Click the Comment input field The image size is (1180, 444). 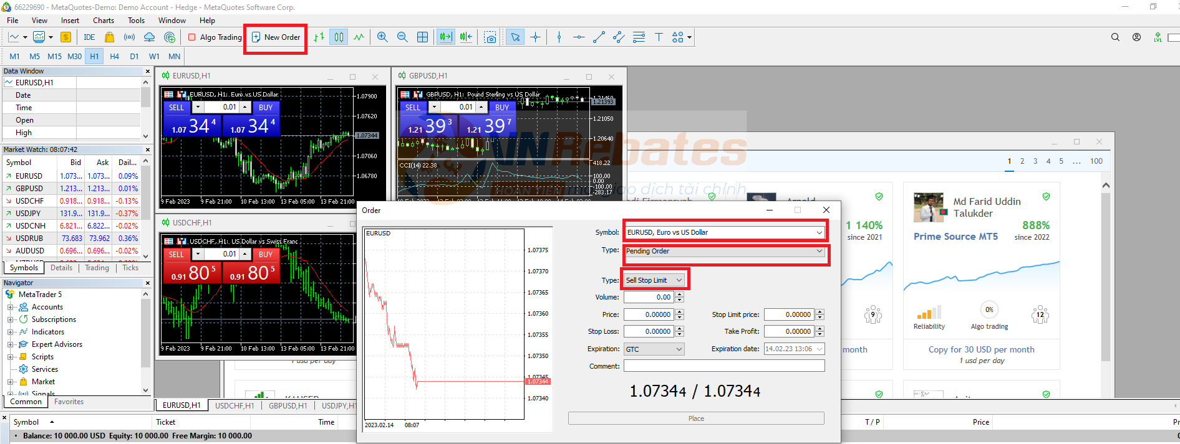click(x=724, y=366)
